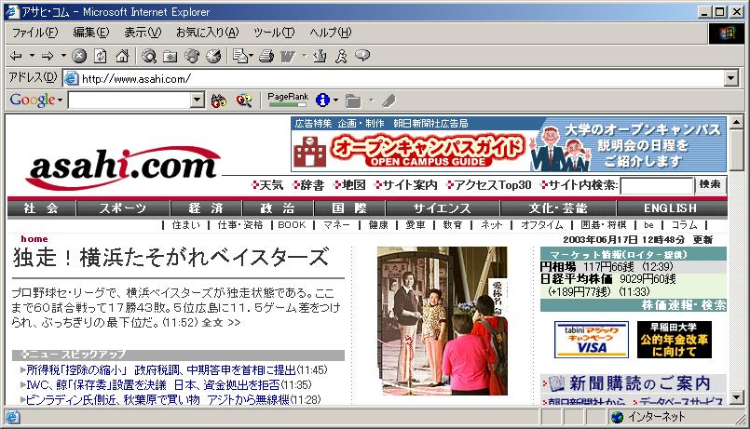Click the Forward arrow button
Viewport: 750px width, 429px height.
pyautogui.click(x=48, y=57)
